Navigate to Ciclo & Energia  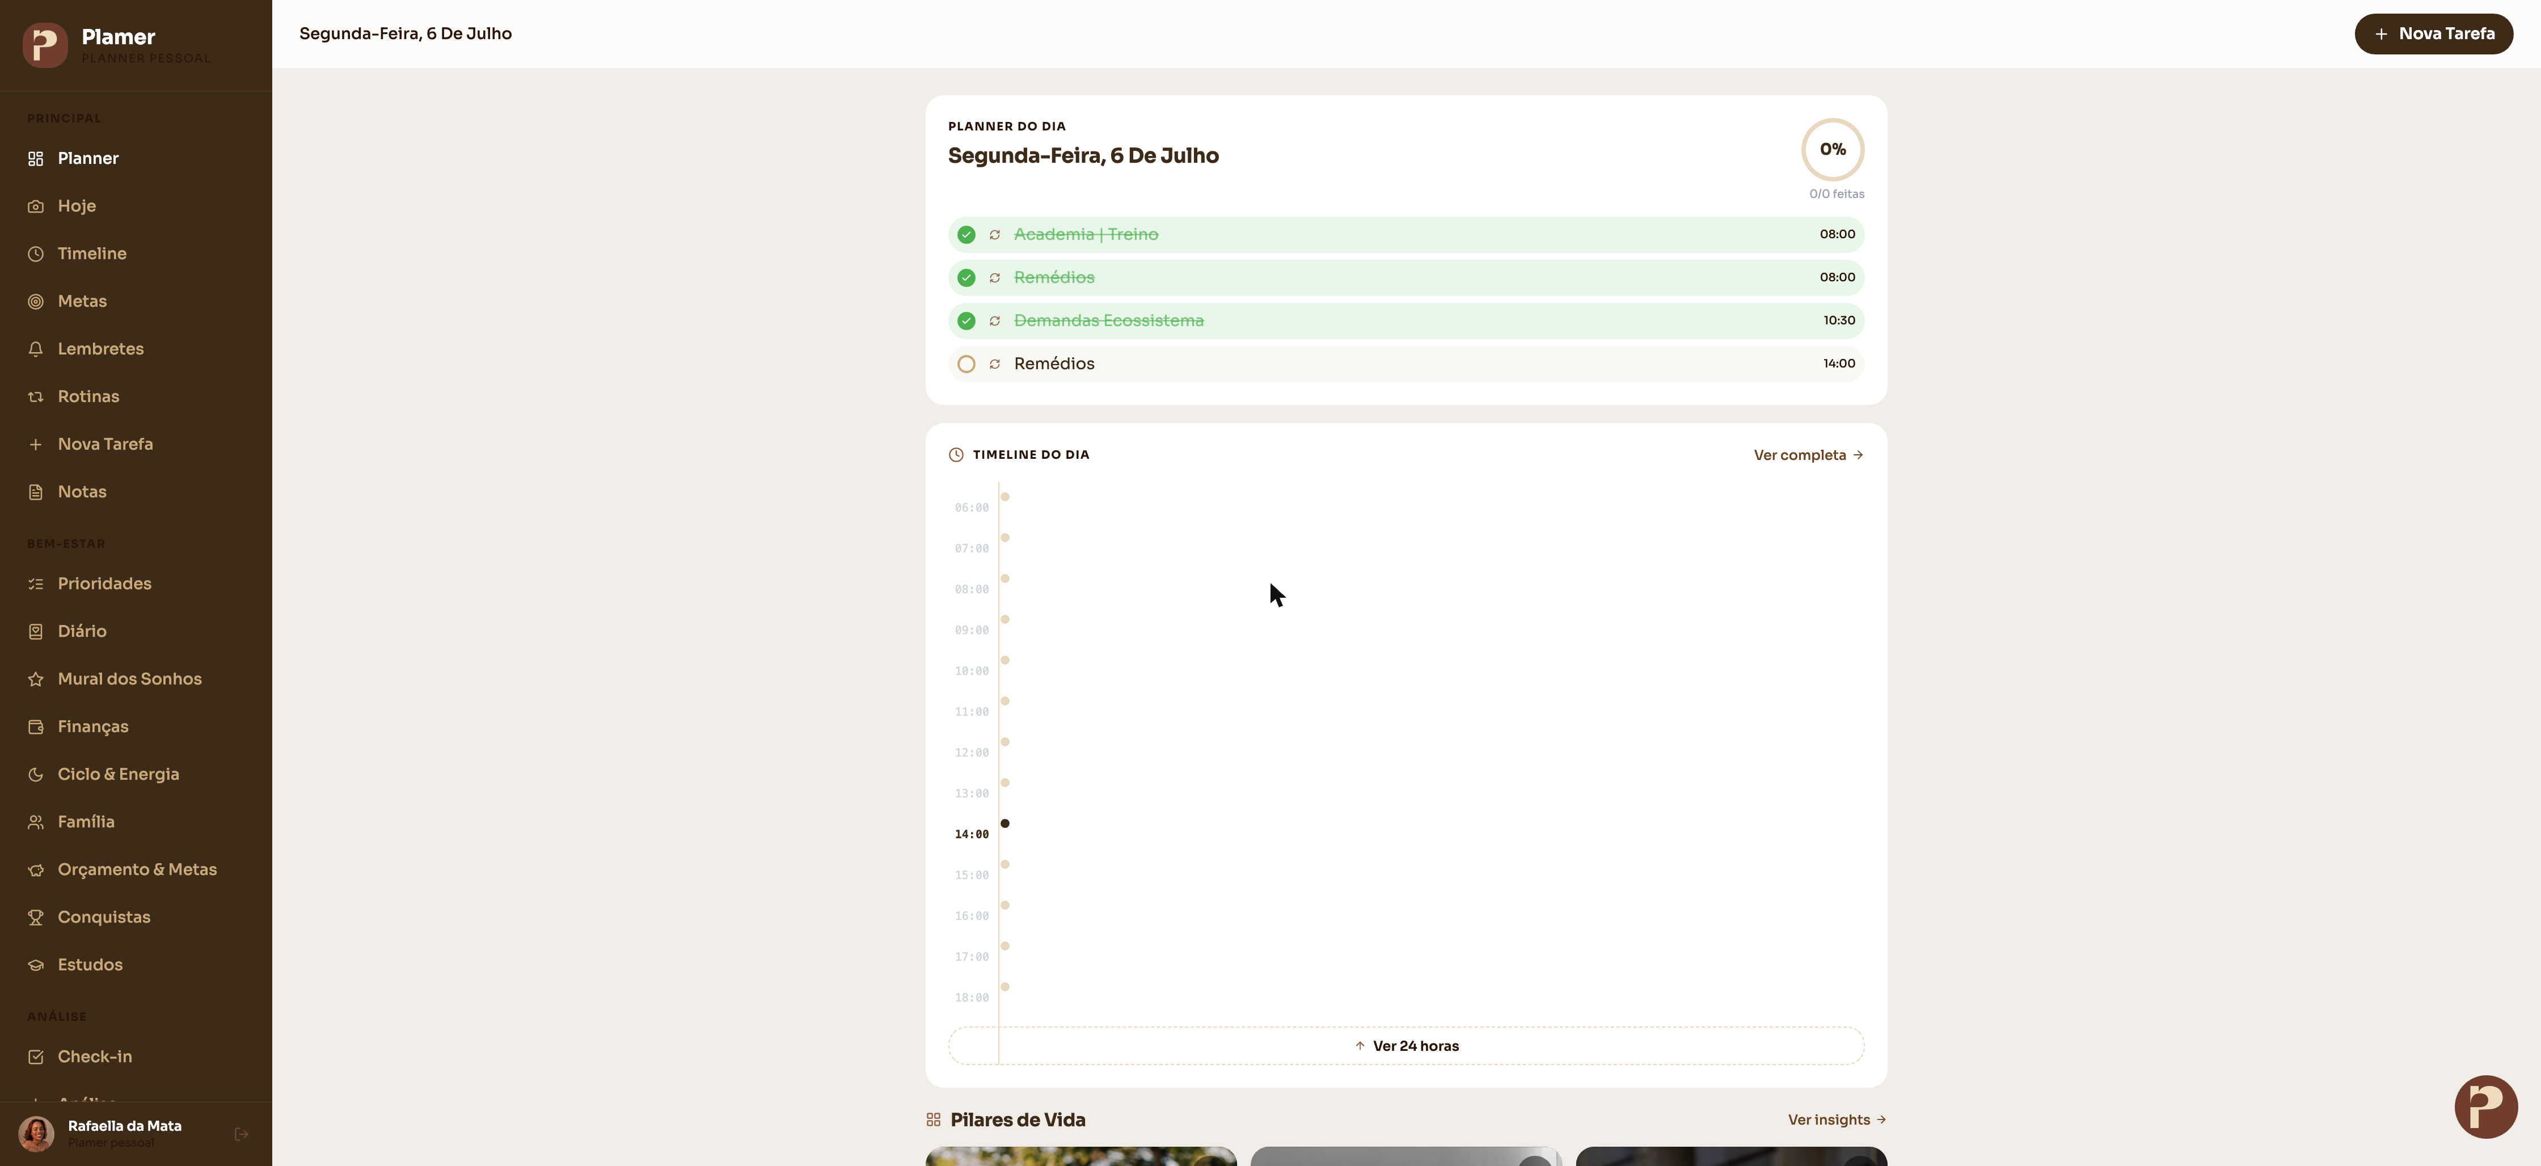(x=136, y=774)
